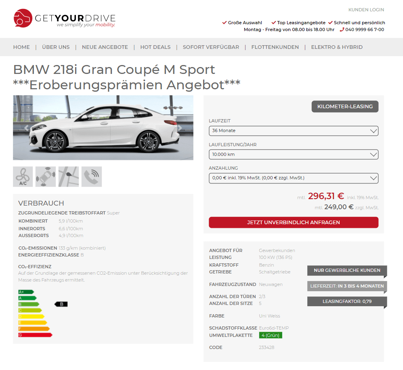Click the Innerorts 6,6 l/100km value
403x370 pixels.
coord(71,229)
